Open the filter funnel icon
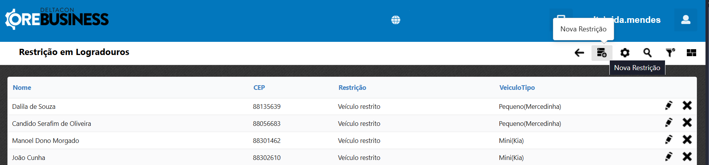709x165 pixels. 670,53
